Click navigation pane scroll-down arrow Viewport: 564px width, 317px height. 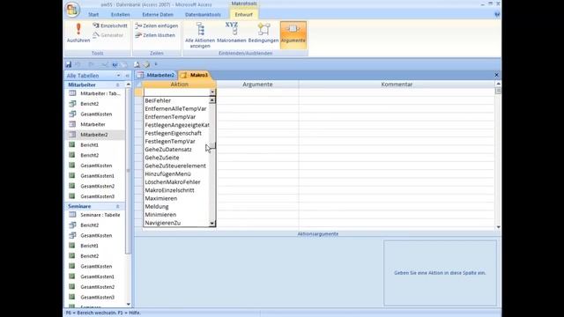128,304
